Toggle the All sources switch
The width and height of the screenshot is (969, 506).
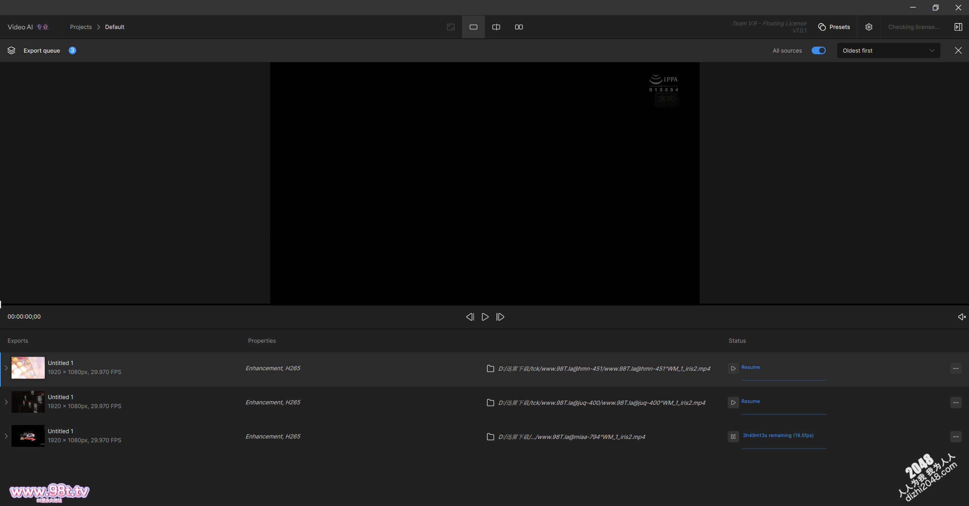818,50
